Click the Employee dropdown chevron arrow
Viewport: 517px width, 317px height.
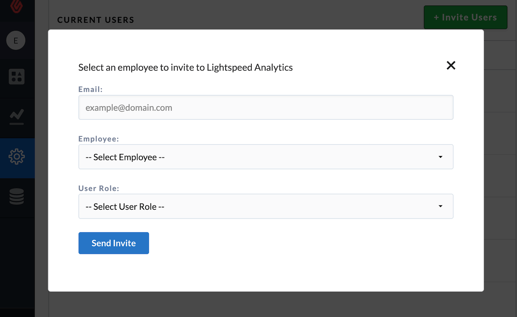(441, 157)
